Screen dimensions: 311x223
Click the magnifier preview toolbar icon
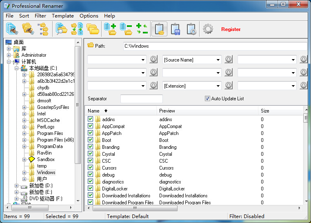pos(62,29)
